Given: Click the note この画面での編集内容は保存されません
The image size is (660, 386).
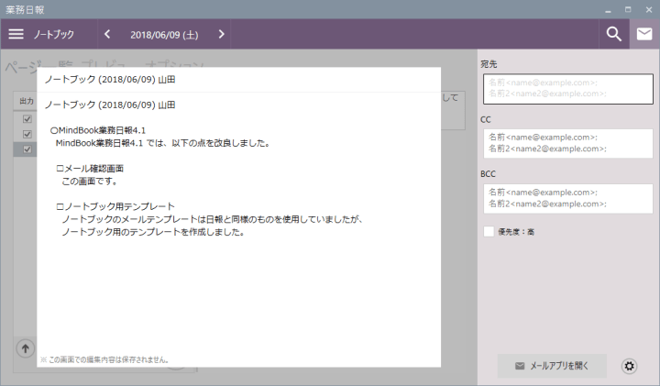Looking at the screenshot, I should [104, 360].
